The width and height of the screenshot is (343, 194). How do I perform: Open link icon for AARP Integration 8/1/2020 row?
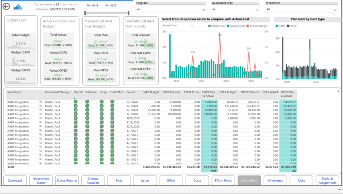[41, 110]
